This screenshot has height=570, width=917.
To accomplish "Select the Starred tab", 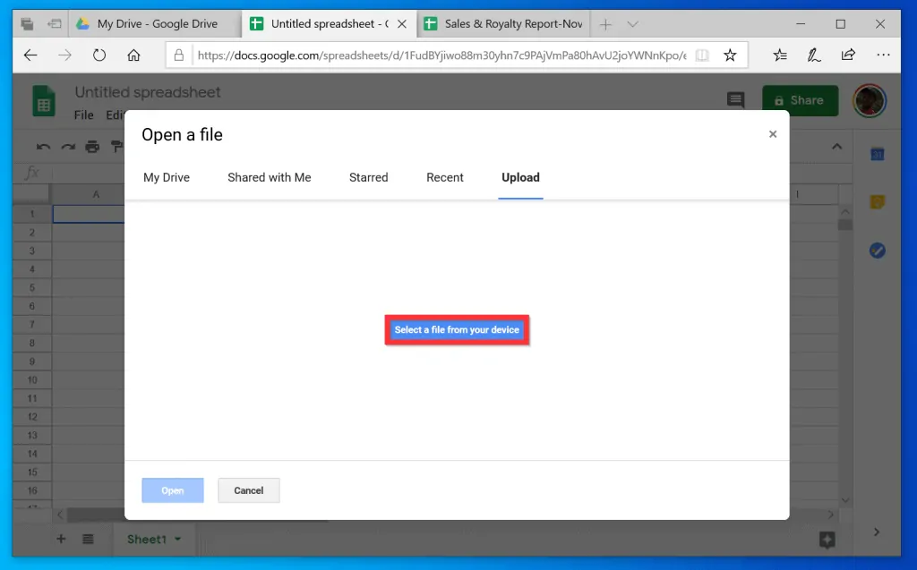I will 368,177.
